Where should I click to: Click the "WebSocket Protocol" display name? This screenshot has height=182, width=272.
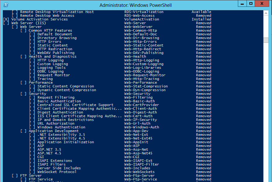[x=57, y=172]
